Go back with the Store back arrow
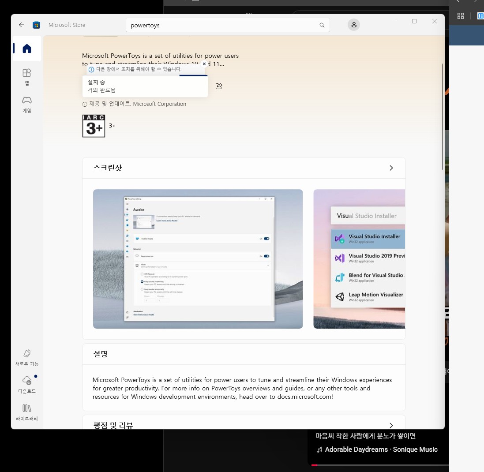Image resolution: width=484 pixels, height=472 pixels. [21, 25]
